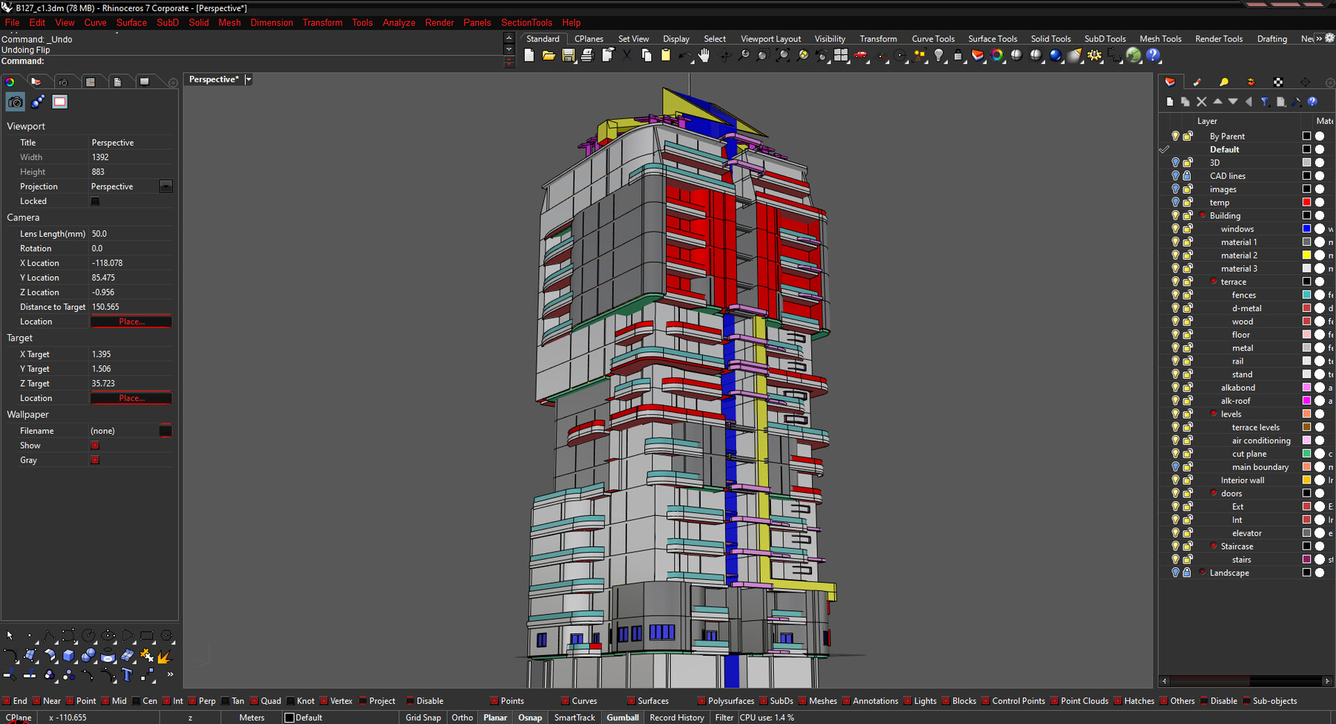Click the Lens Length value field

(131, 233)
